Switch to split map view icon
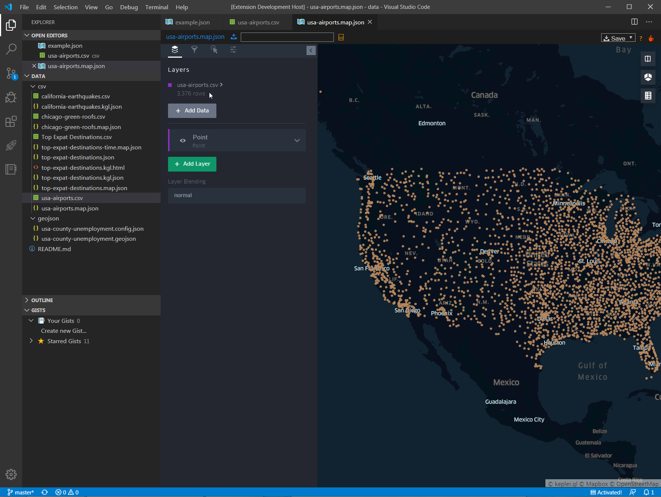The width and height of the screenshot is (661, 497). pyautogui.click(x=648, y=59)
